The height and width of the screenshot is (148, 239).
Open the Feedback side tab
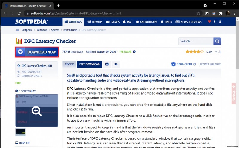point(234,93)
